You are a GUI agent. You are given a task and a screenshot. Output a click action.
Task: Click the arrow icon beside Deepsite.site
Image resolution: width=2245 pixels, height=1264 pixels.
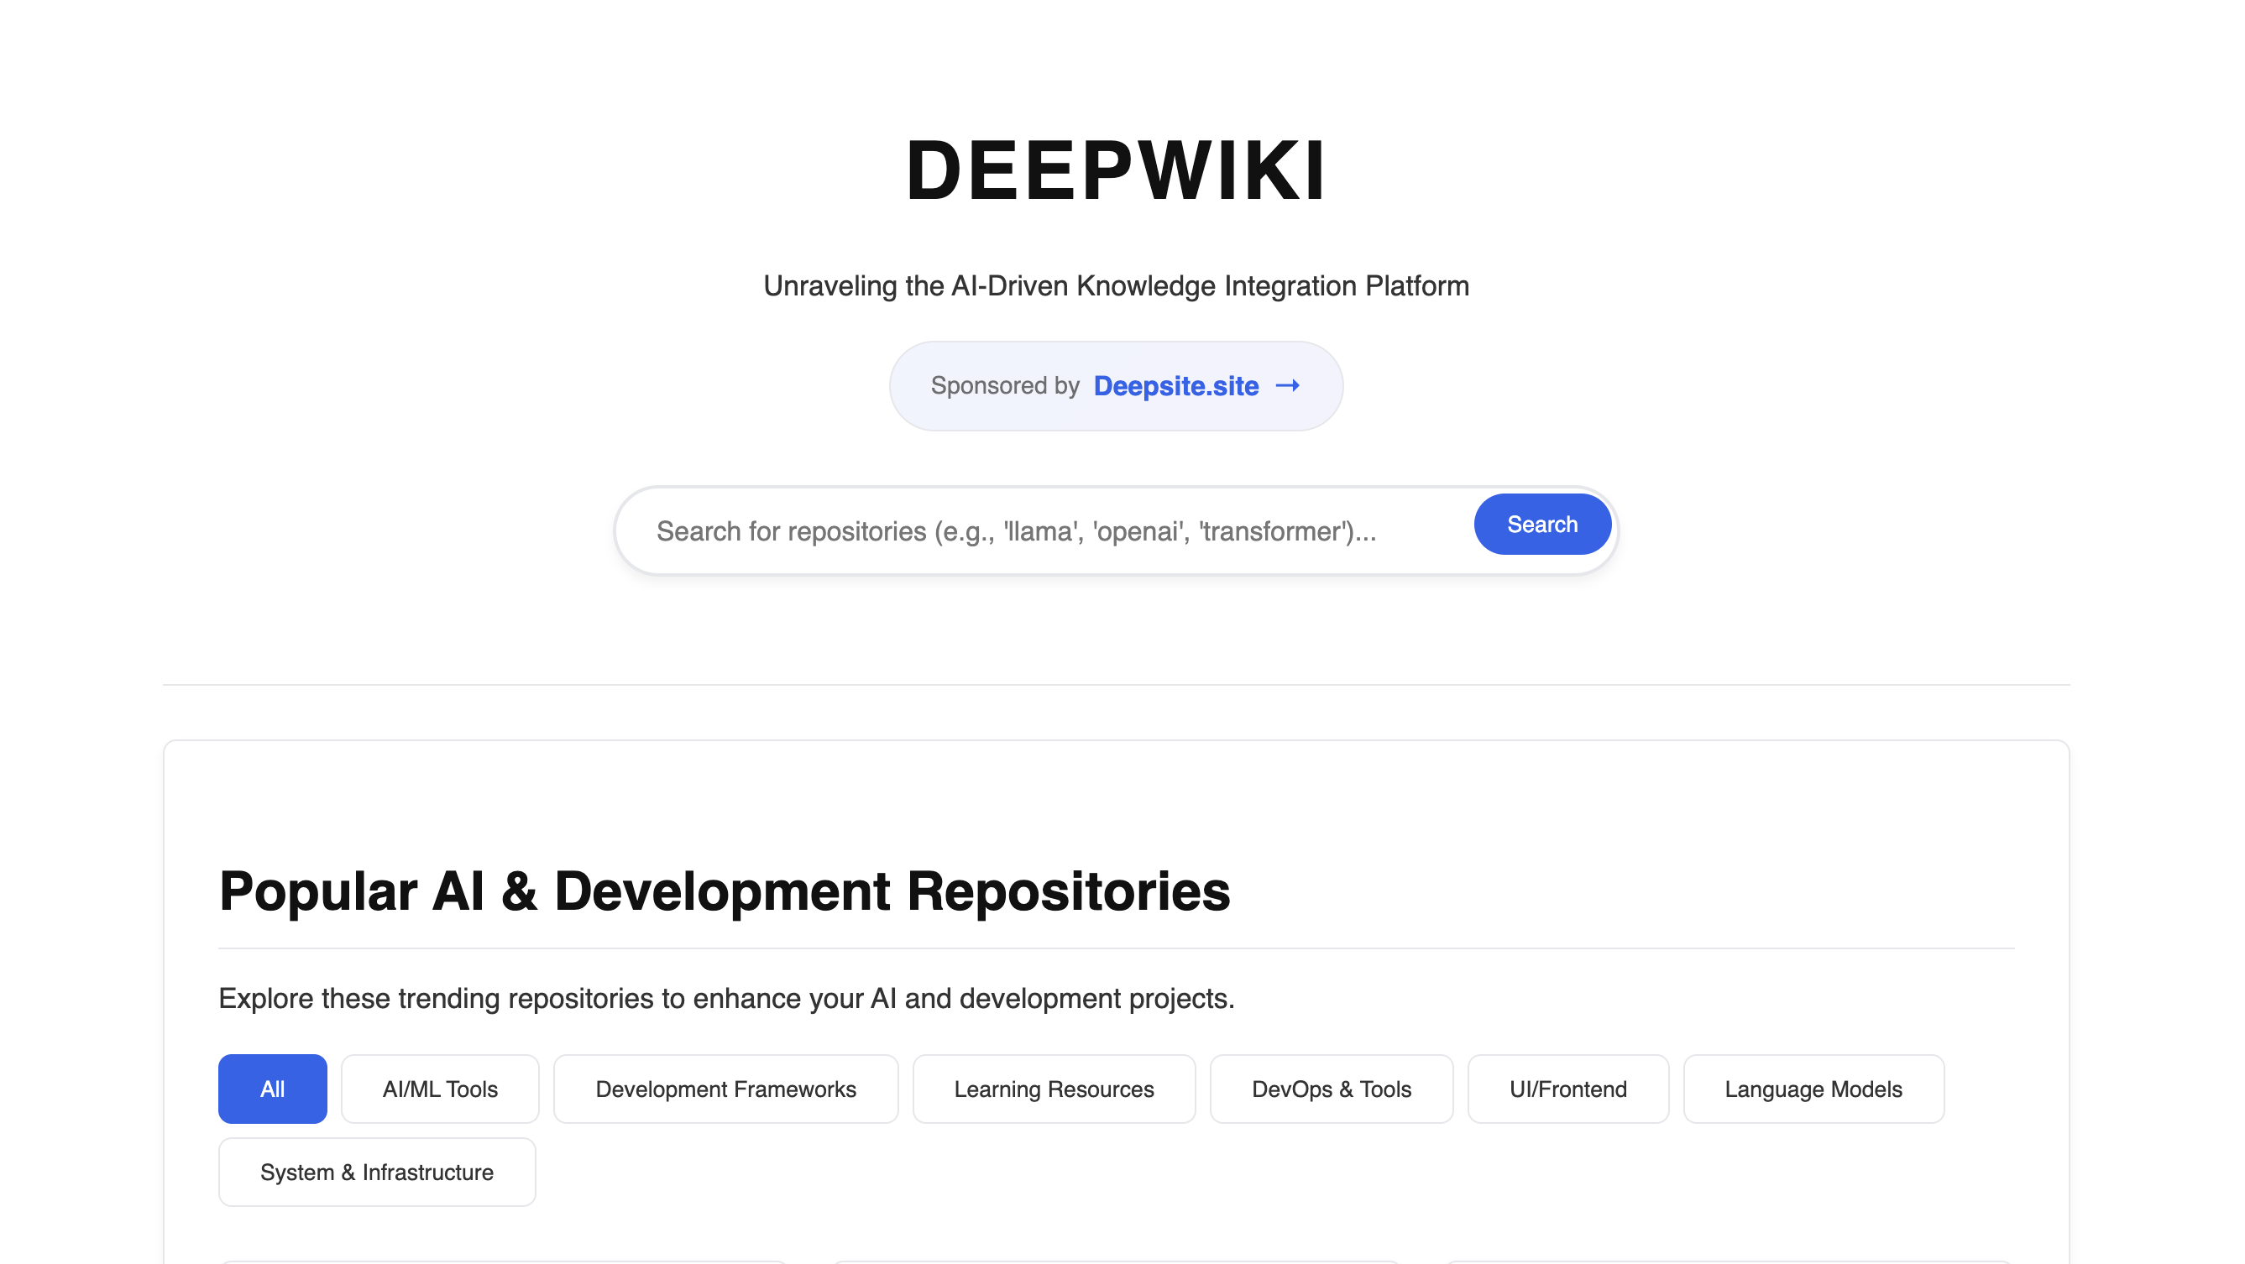pyautogui.click(x=1287, y=386)
